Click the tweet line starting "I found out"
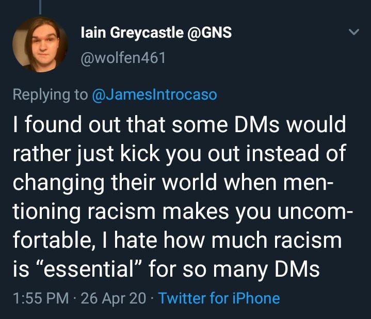371x319 pixels. pyautogui.click(x=177, y=125)
